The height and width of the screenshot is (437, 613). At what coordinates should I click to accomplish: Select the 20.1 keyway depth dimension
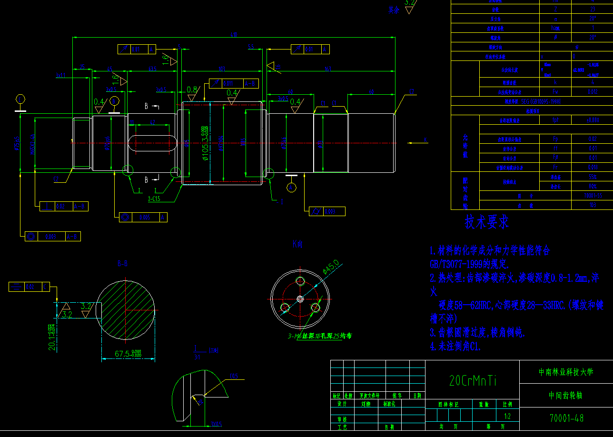[52, 338]
